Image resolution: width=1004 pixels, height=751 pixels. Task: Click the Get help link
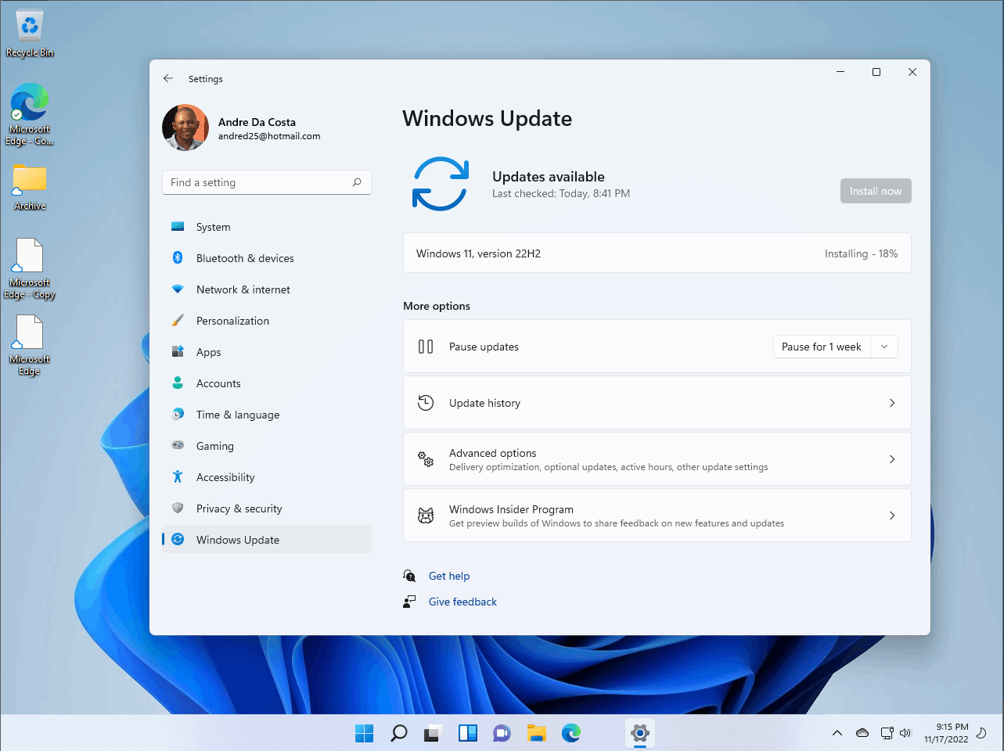click(449, 576)
